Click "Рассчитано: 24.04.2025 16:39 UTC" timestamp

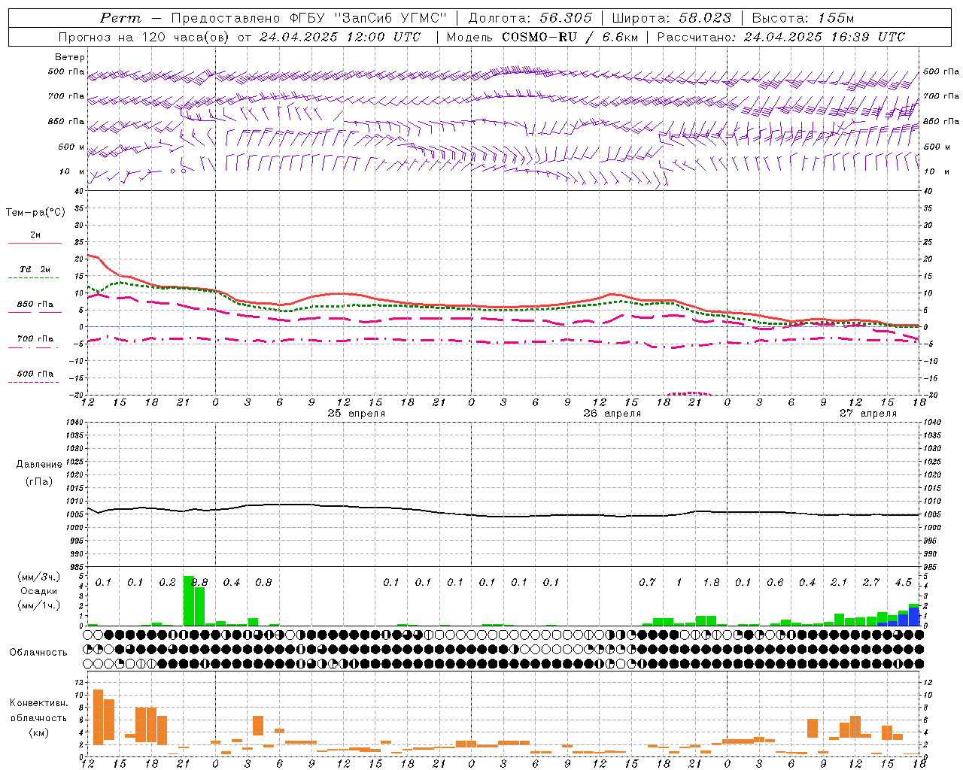(x=781, y=37)
